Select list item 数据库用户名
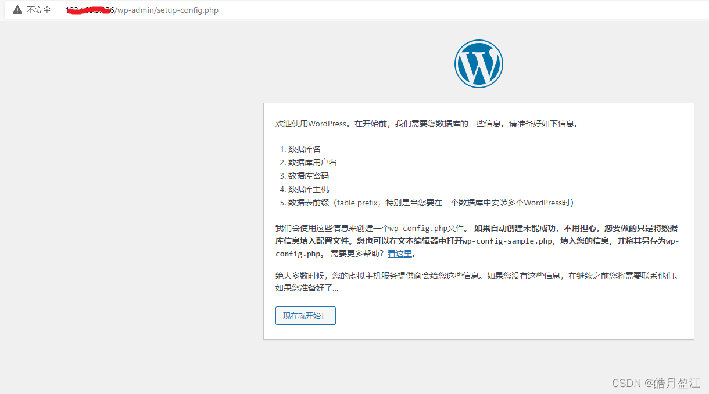709x394 pixels. pos(313,162)
